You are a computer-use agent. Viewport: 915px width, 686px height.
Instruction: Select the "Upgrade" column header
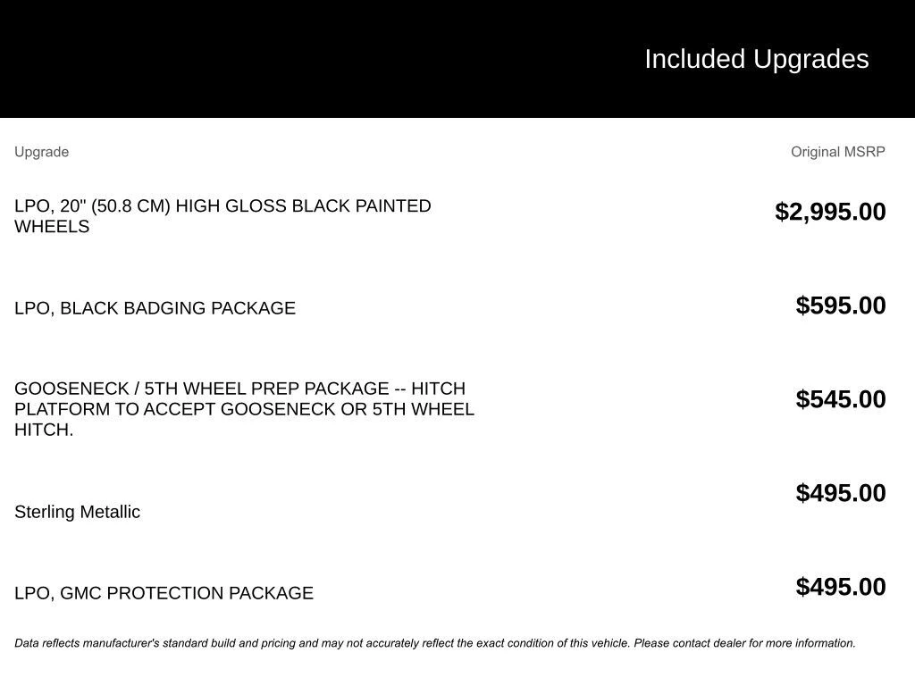[x=41, y=152]
